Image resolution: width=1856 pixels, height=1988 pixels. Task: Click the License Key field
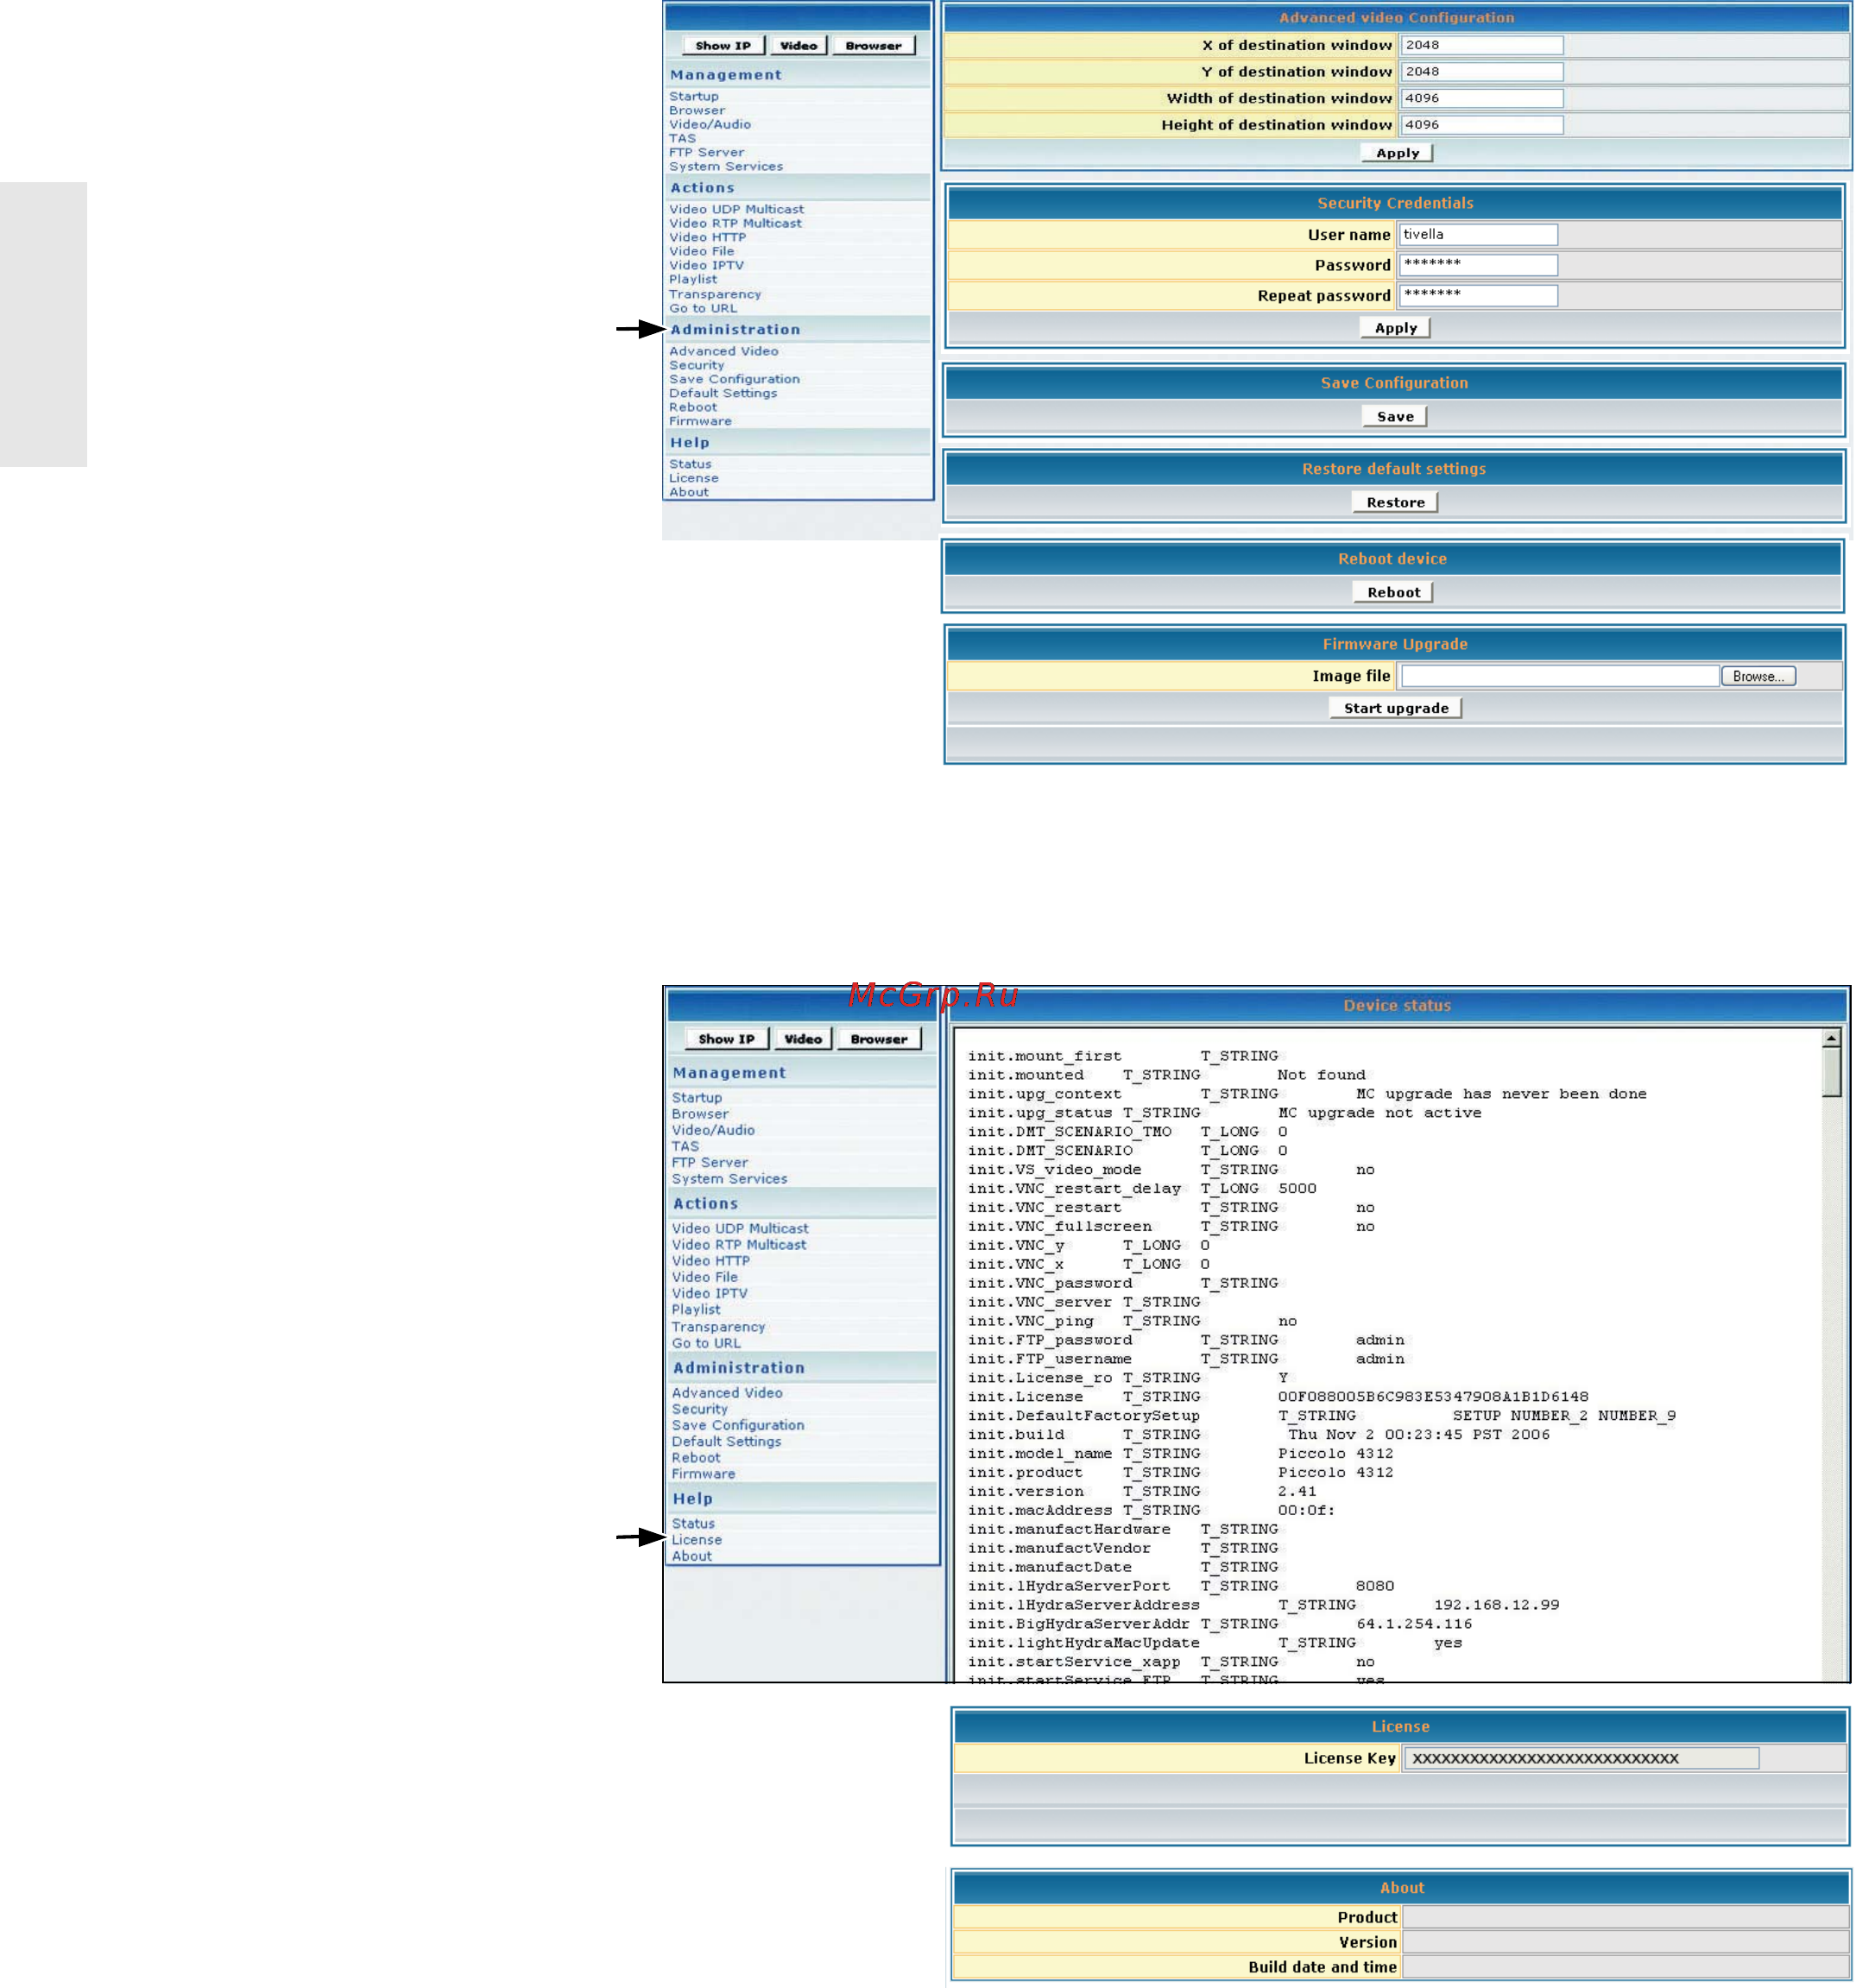click(1581, 1759)
